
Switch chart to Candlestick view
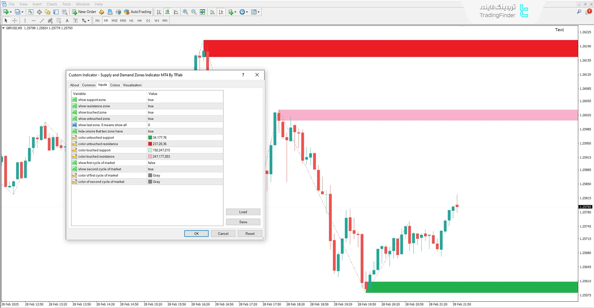(x=167, y=12)
